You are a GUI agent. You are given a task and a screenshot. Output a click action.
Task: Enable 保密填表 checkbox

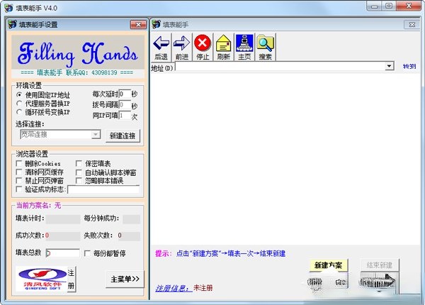pyautogui.click(x=79, y=163)
